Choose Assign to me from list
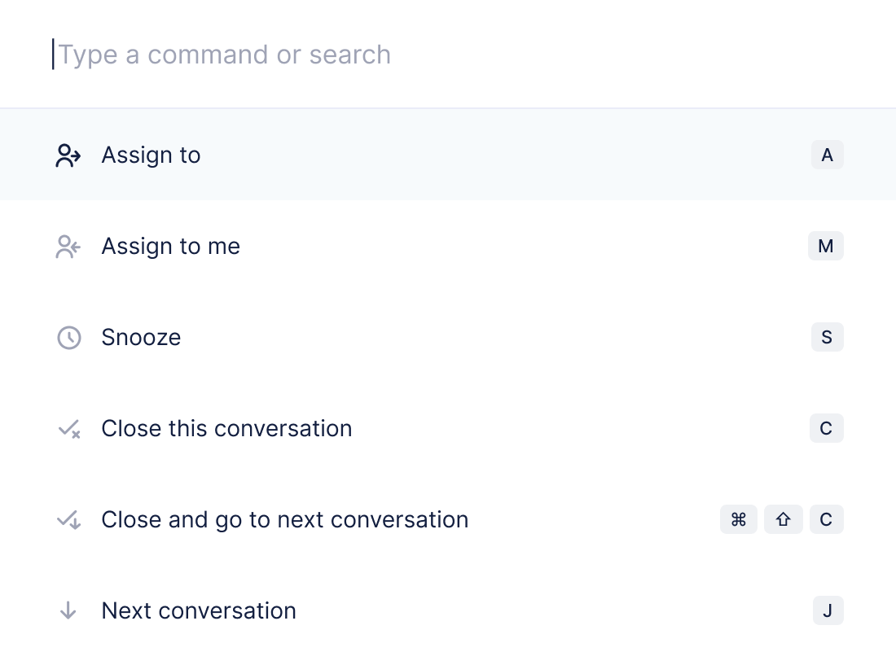The height and width of the screenshot is (656, 896). 170,247
